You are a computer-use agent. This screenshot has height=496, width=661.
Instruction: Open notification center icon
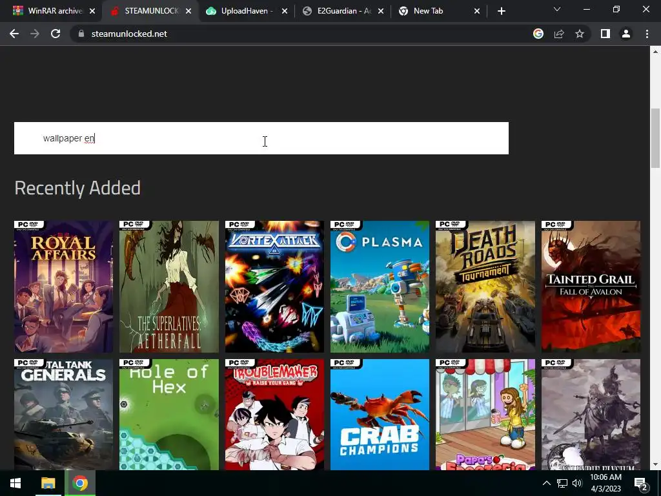pos(641,484)
